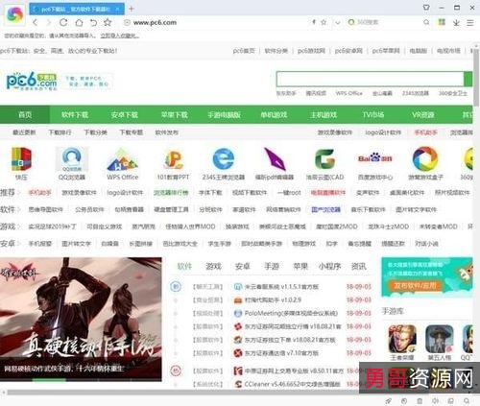This screenshot has width=480, height=406.
Task: Click the purple pdf编辑器 pen icon
Action: (275, 159)
